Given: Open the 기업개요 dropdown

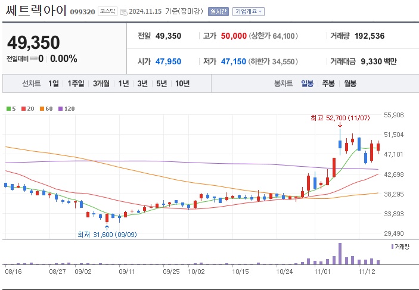Looking at the screenshot, I should click(x=249, y=11).
